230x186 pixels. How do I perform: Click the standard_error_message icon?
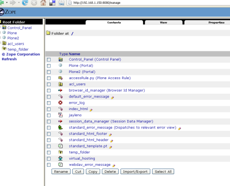pos(61,127)
